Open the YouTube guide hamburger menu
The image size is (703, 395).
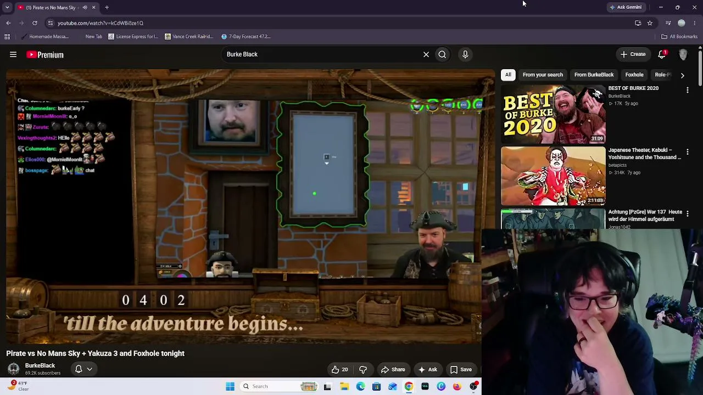point(13,54)
